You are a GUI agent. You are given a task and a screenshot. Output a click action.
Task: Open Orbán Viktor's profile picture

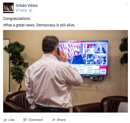click(8, 8)
